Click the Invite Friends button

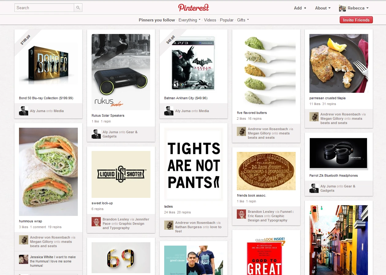coord(356,20)
